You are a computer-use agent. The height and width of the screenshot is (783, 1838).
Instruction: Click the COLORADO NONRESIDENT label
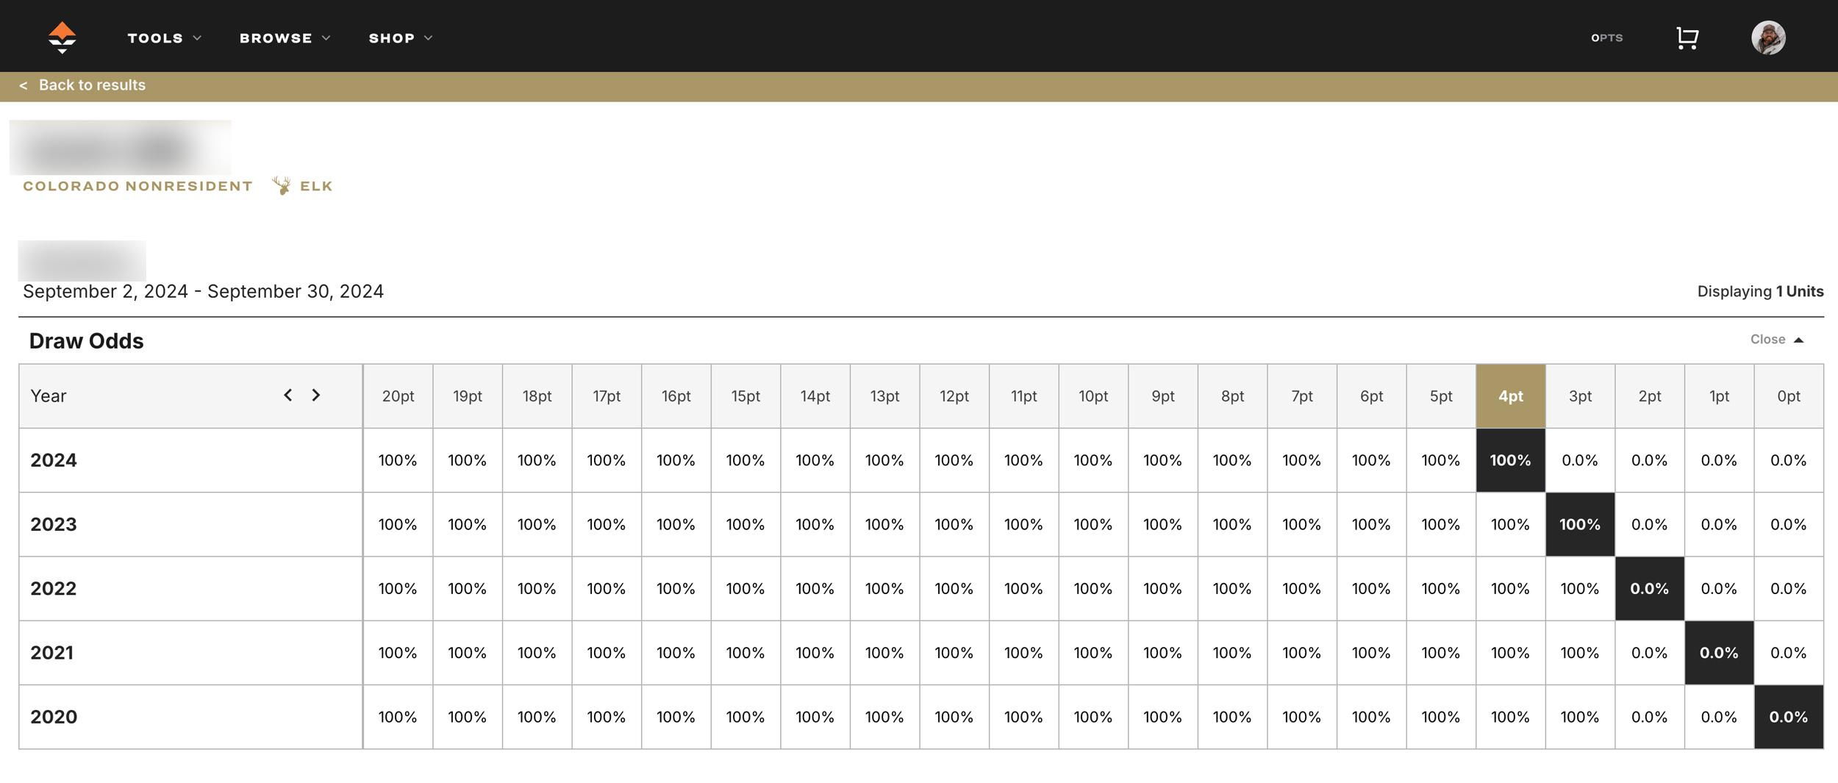[x=137, y=185]
